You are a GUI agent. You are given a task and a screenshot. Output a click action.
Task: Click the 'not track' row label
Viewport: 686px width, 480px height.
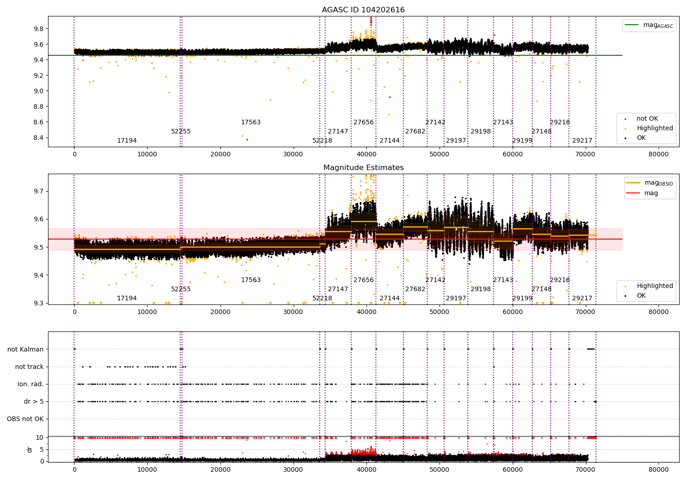click(x=29, y=367)
